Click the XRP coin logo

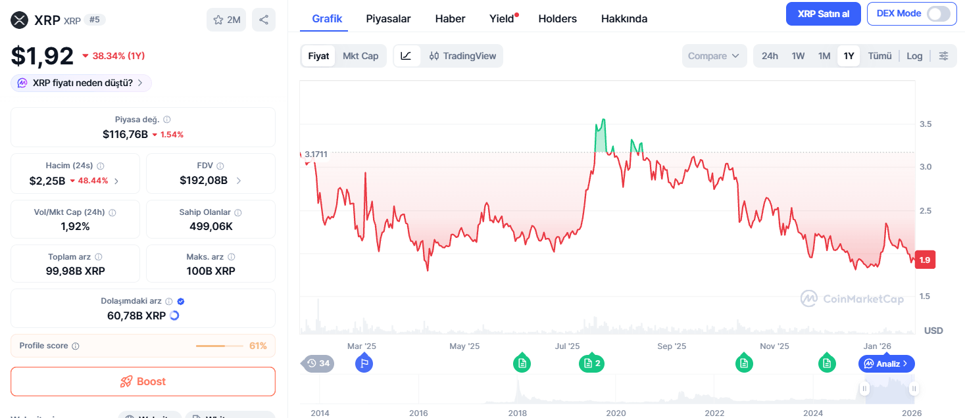point(20,20)
